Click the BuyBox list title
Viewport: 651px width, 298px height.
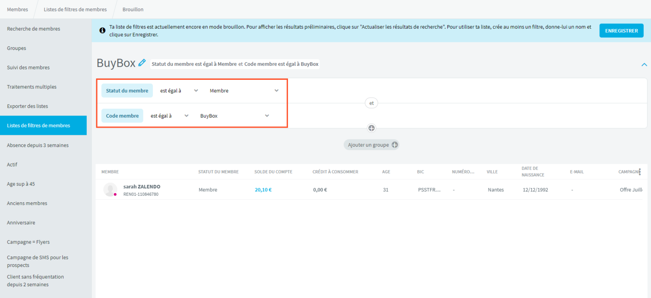[116, 63]
